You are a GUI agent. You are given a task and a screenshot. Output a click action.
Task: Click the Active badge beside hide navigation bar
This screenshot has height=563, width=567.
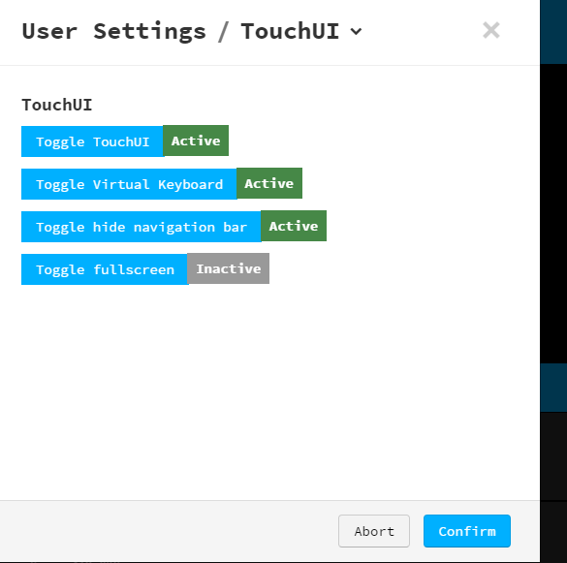tap(294, 226)
